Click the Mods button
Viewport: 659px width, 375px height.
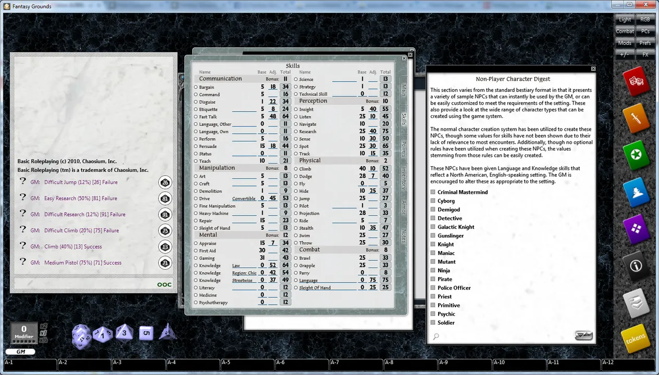coord(625,43)
